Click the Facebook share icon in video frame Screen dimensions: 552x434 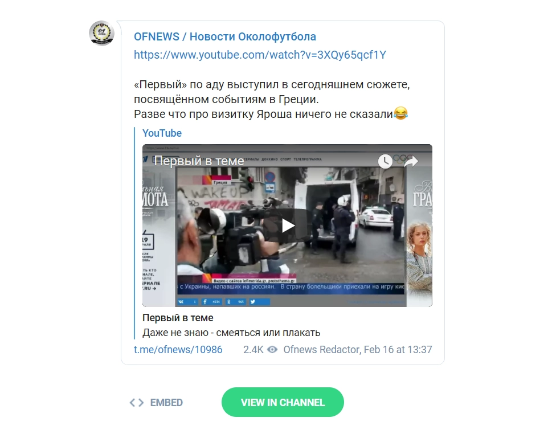click(x=205, y=302)
